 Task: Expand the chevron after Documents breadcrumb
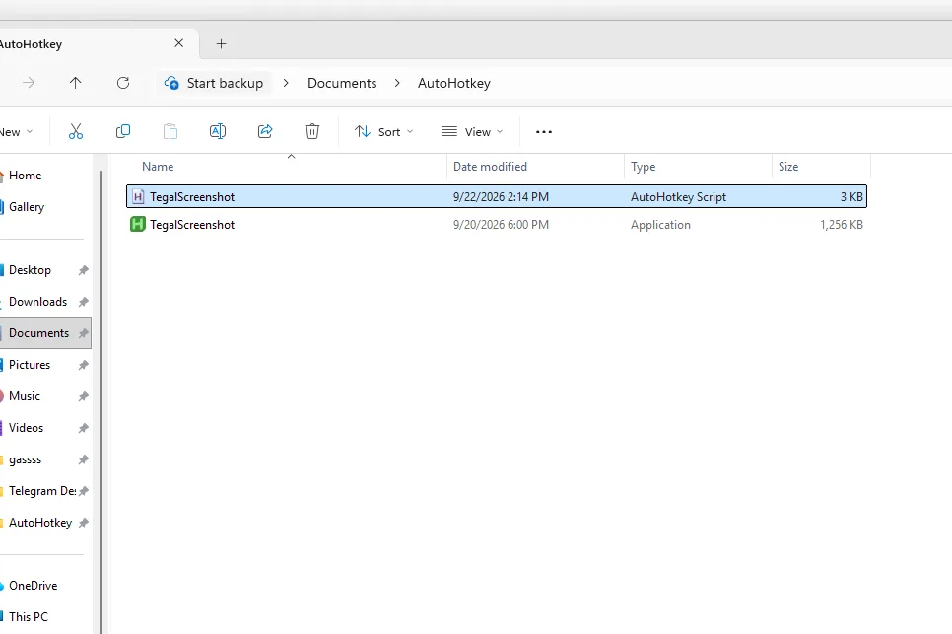click(x=397, y=83)
